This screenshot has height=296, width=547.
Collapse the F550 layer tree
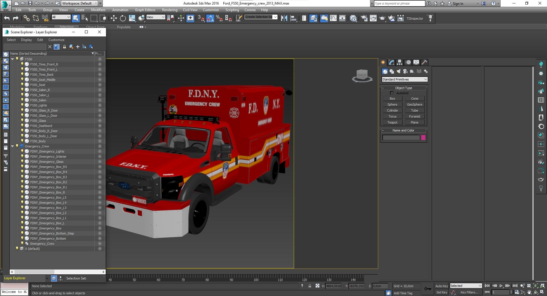13,59
